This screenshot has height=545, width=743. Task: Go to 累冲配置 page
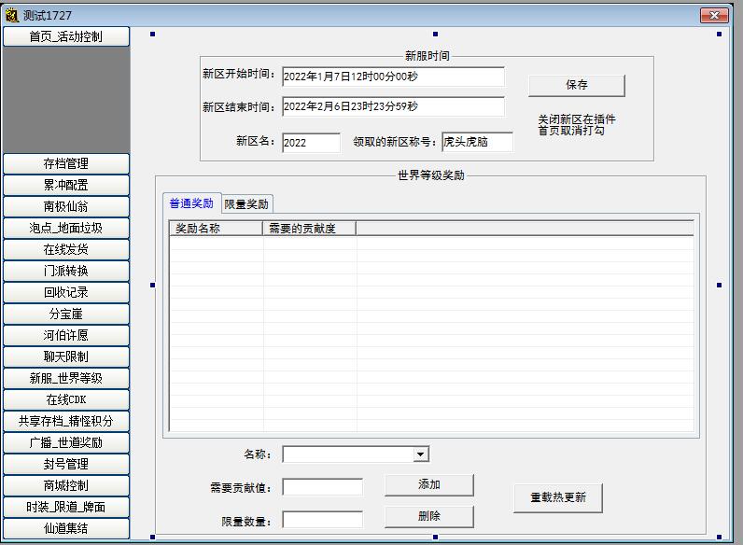click(65, 185)
